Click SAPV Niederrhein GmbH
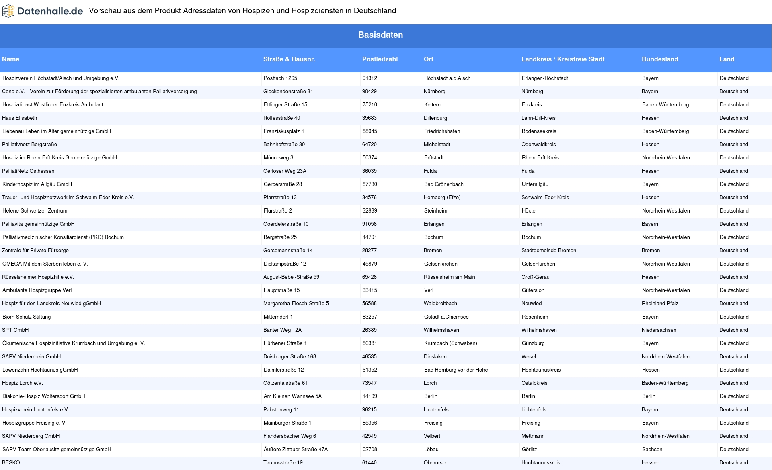 [31, 357]
